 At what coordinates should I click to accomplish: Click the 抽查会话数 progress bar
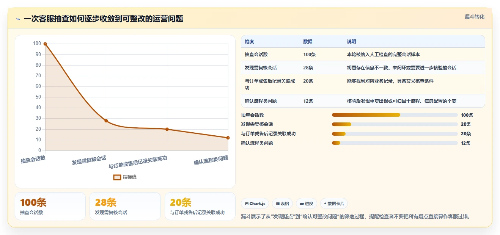point(395,115)
